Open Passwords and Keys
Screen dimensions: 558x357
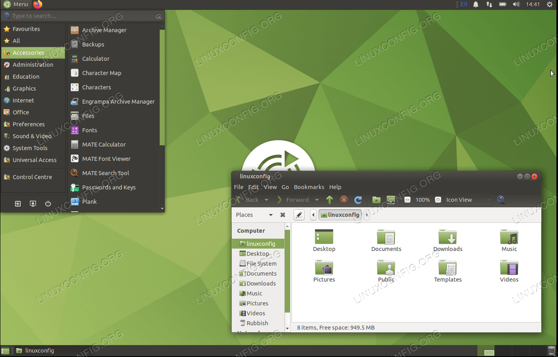(113, 187)
